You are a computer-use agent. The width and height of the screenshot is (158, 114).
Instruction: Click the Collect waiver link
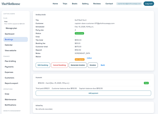pos(89,58)
